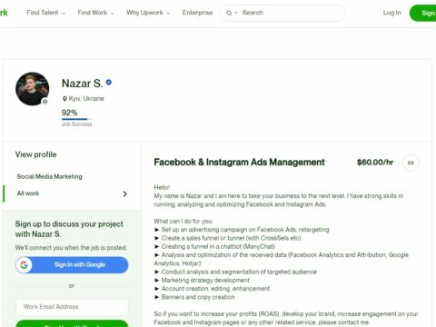Click the Sign In with Google button
The image size is (436, 327).
pyautogui.click(x=72, y=265)
